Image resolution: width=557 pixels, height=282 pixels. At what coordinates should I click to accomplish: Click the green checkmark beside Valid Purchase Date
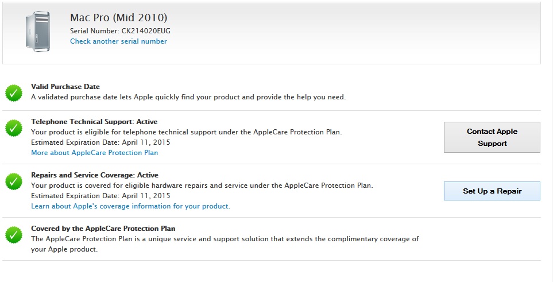coord(14,92)
